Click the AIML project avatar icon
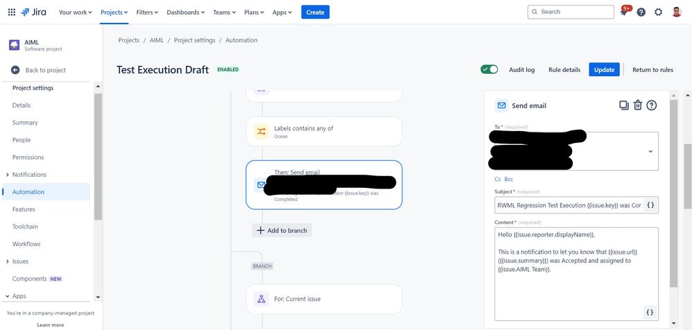The height and width of the screenshot is (330, 692). pyautogui.click(x=14, y=45)
